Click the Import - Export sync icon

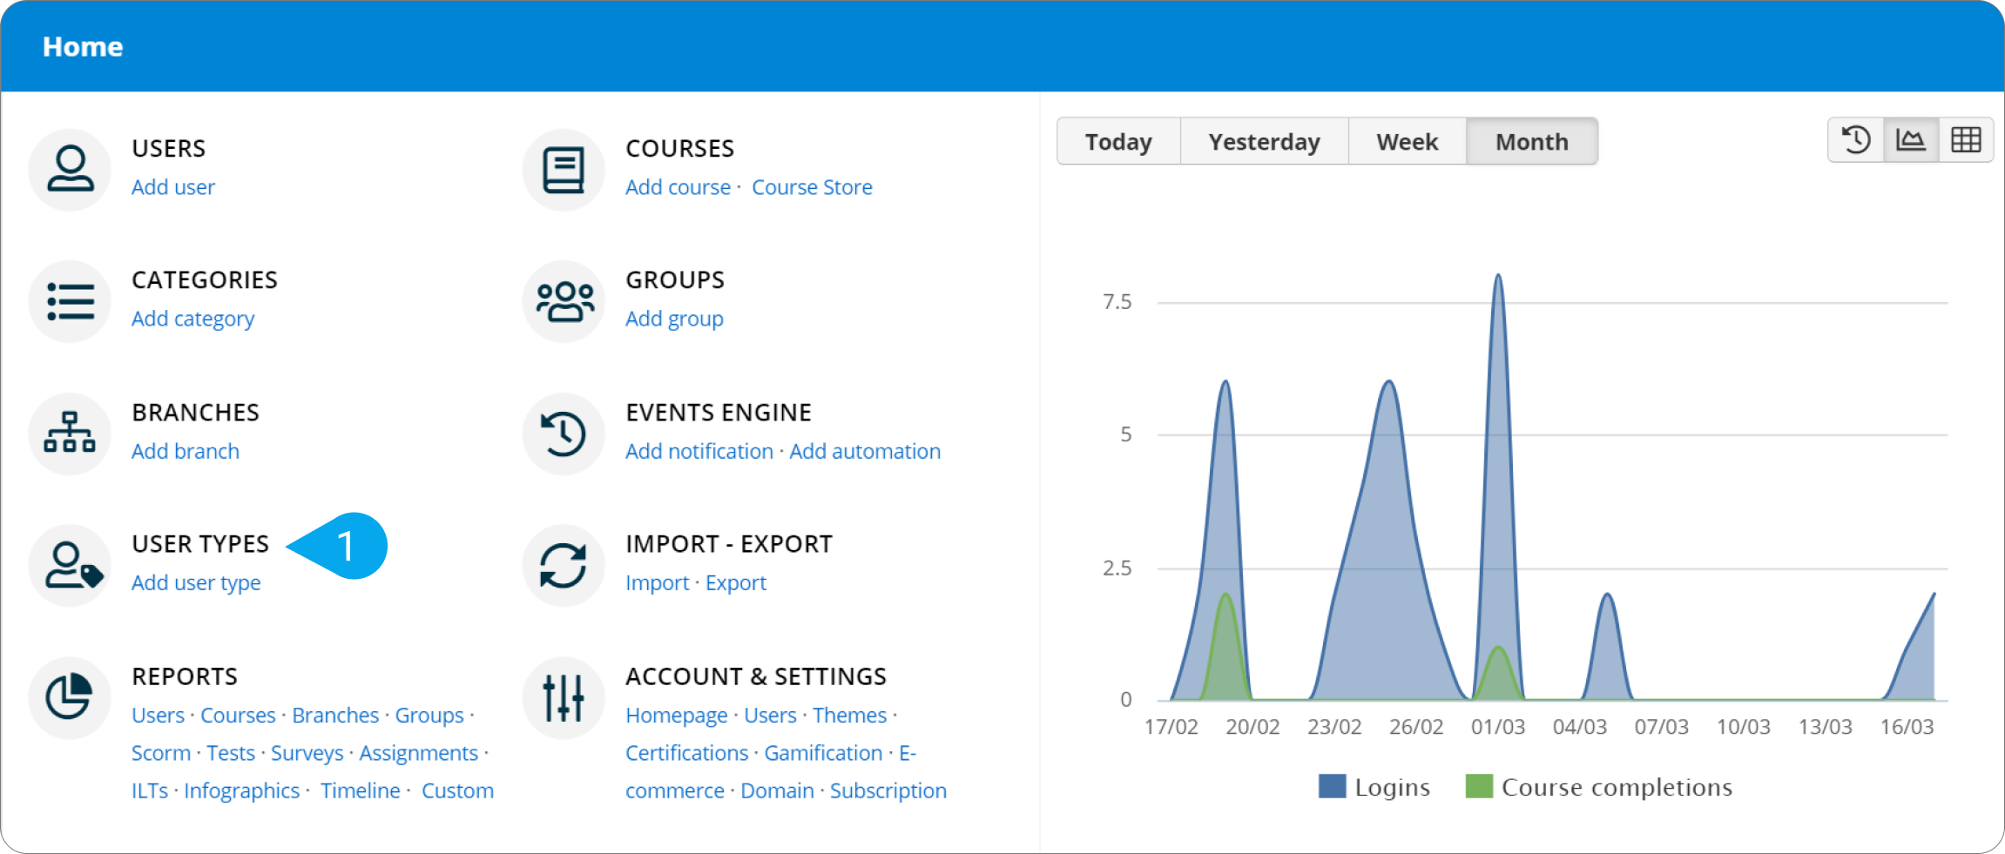pyautogui.click(x=564, y=565)
